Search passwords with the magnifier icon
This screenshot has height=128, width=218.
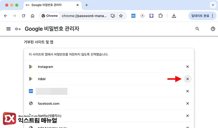[197, 29]
